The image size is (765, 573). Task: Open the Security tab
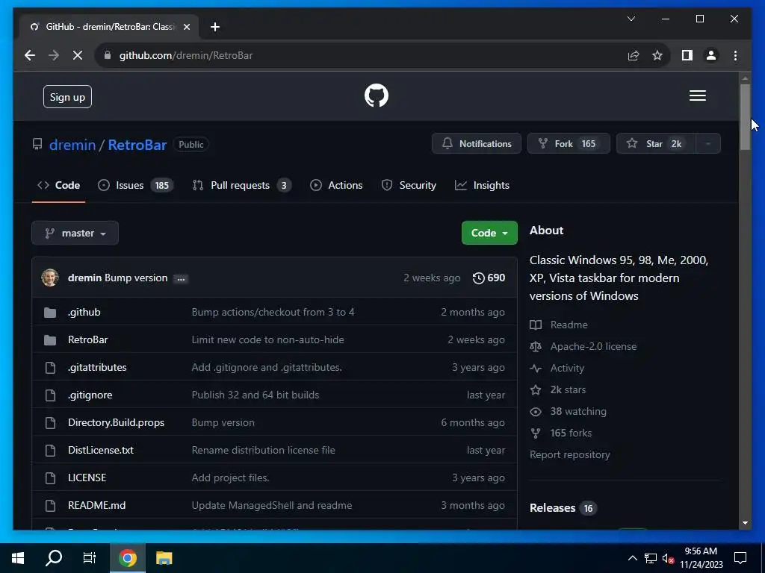[409, 186]
